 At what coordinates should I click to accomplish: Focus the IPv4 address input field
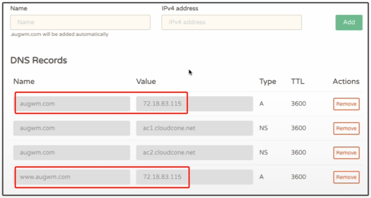(x=231, y=22)
